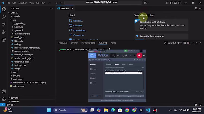Toggle Secondary Side Bar visibility
Viewport: 204px width, 114px height.
point(180,3)
